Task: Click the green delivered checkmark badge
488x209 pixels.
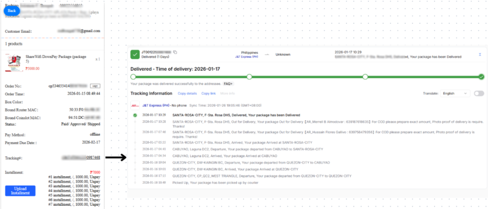Action: 134,54
